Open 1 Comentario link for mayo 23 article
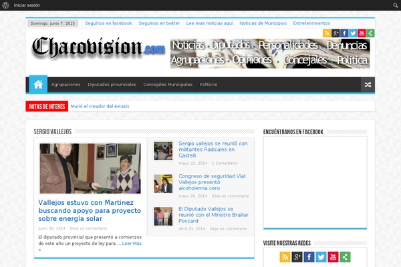The image size is (401, 267). pyautogui.click(x=225, y=164)
